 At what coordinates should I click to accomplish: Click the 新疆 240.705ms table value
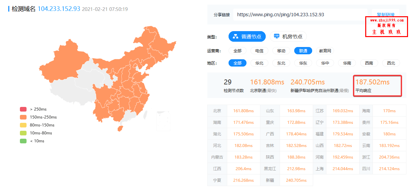[296, 180]
